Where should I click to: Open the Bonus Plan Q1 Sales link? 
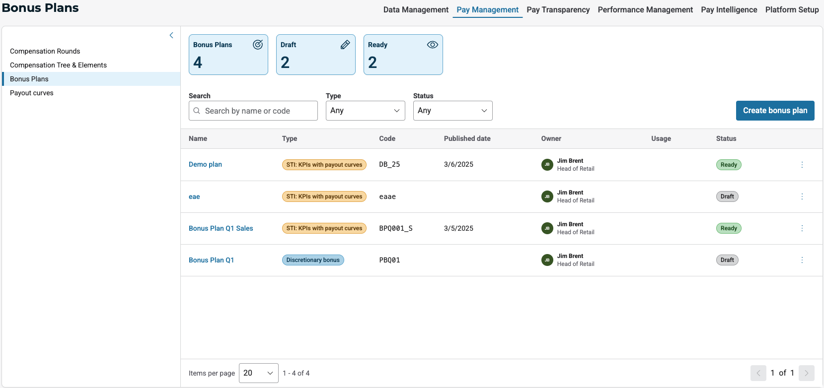[221, 228]
